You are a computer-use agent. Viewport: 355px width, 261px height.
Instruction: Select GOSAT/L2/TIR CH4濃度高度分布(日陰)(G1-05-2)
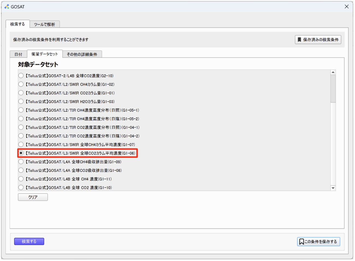pos(21,119)
